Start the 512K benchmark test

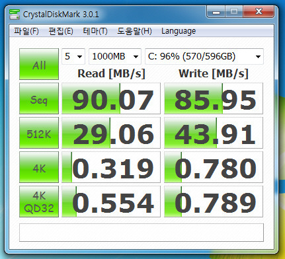click(39, 133)
